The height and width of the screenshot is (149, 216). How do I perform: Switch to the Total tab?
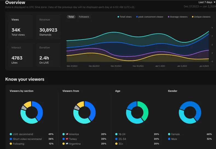pyautogui.click(x=71, y=17)
